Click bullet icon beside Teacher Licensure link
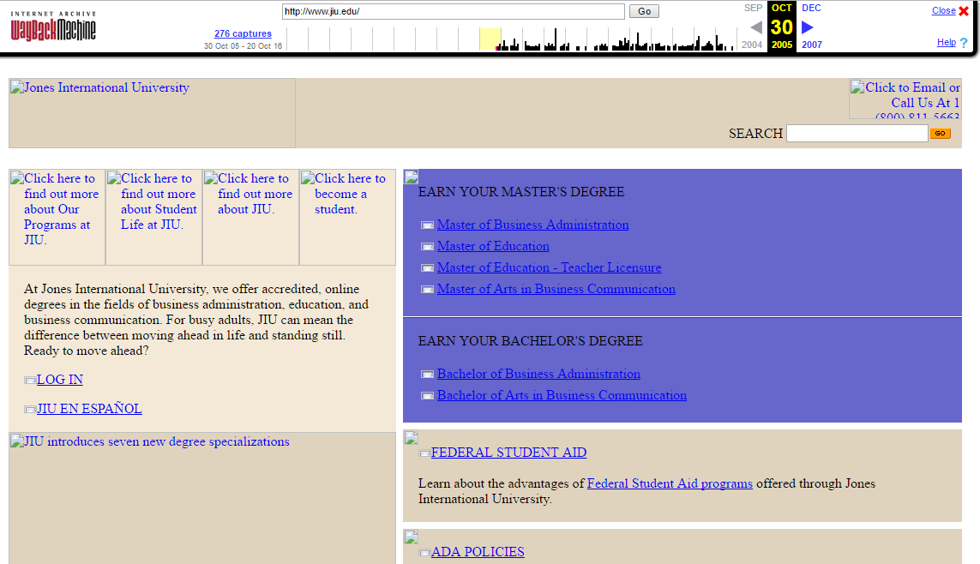This screenshot has width=980, height=564. coord(428,268)
